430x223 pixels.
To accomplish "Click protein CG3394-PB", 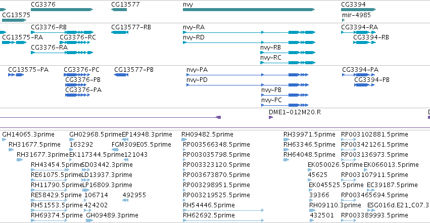I will (x=364, y=85).
